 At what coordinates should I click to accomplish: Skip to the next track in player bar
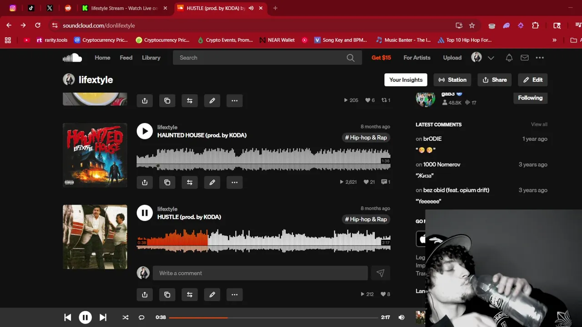point(103,317)
